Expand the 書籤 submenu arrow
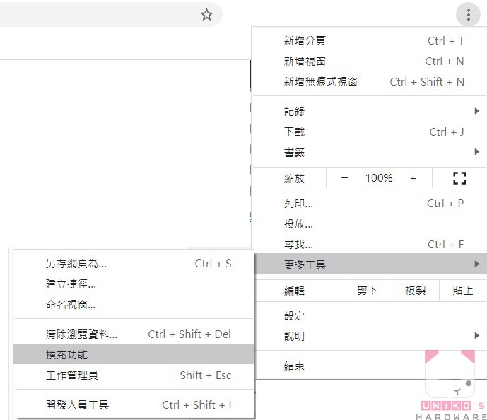Image resolution: width=487 pixels, height=420 pixels. coord(476,151)
